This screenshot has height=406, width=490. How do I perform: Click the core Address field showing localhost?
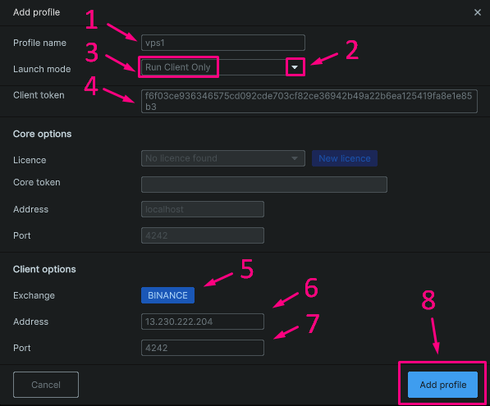203,209
